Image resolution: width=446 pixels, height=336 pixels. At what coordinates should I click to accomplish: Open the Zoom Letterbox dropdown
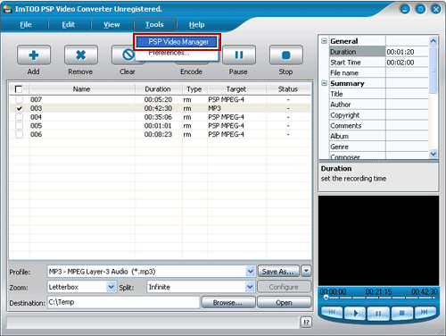click(111, 287)
